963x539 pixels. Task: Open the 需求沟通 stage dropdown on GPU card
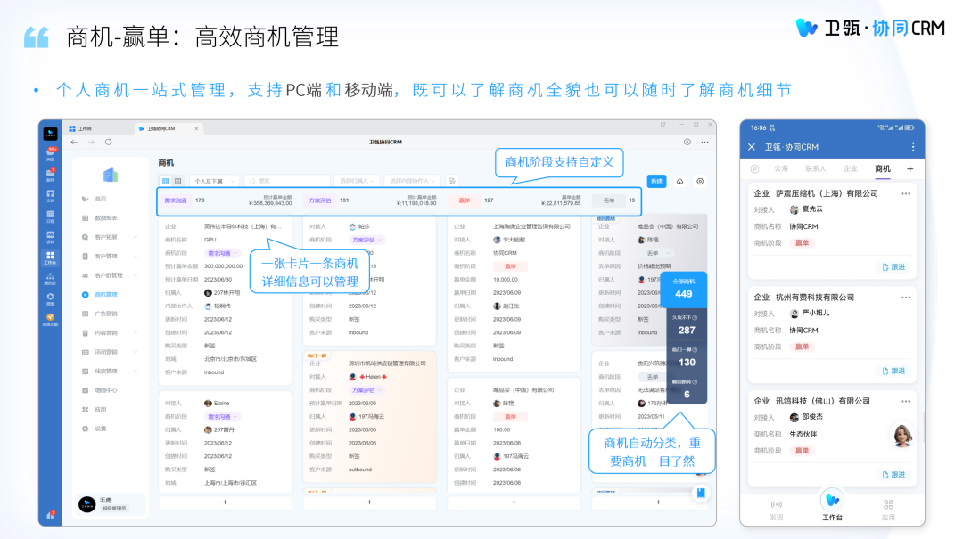(x=220, y=253)
